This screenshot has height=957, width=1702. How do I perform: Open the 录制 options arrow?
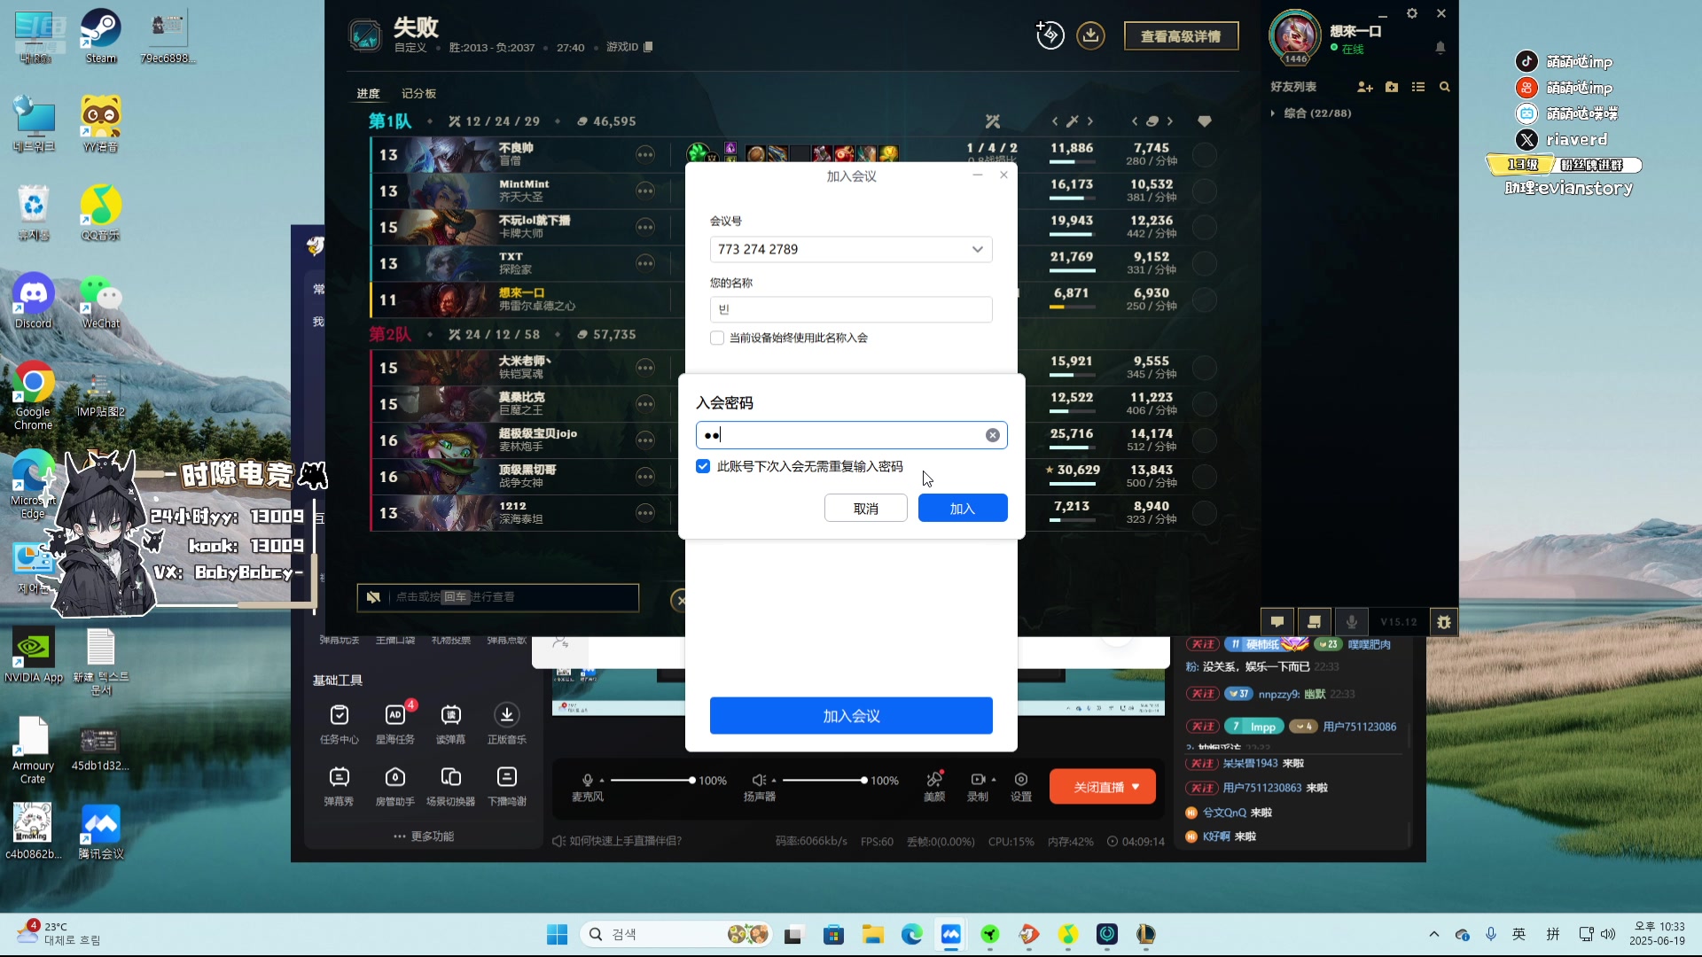(994, 780)
